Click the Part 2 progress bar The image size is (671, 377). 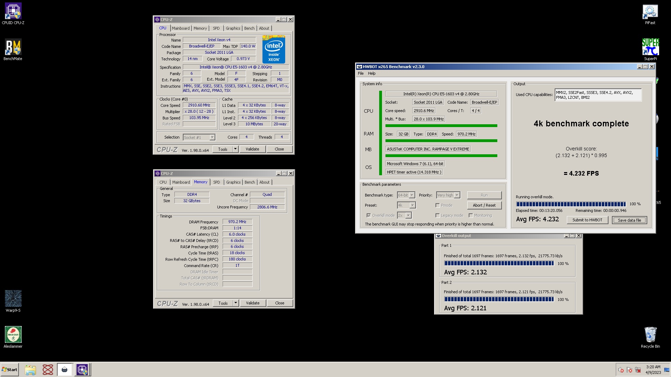pyautogui.click(x=499, y=299)
